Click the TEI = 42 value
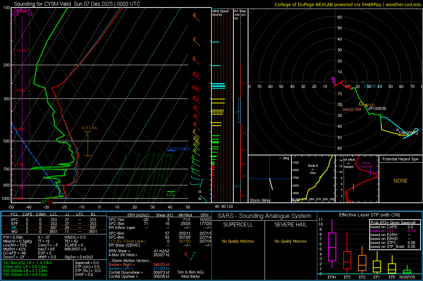The height and width of the screenshot is (281, 423). pyautogui.click(x=71, y=241)
